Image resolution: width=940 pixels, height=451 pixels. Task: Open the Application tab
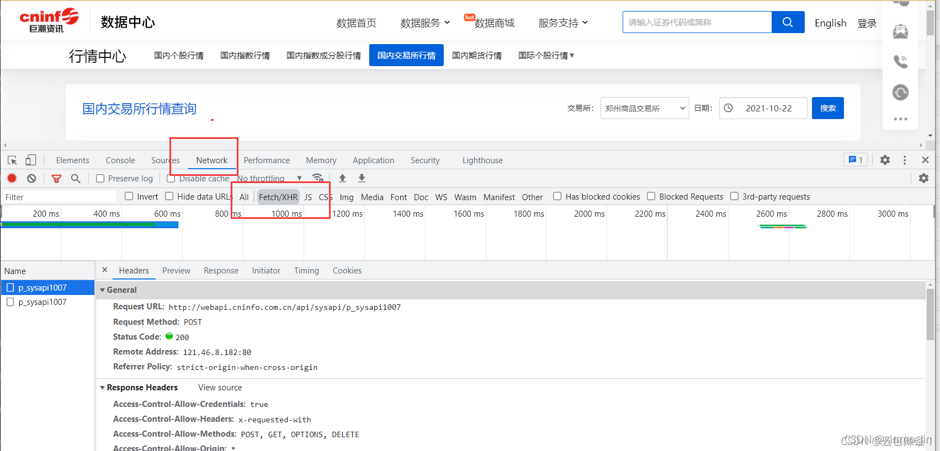click(x=374, y=160)
